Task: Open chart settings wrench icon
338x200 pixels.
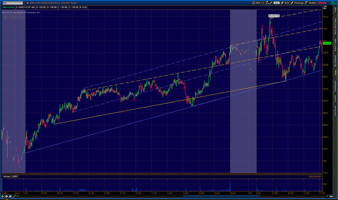Action: point(271,3)
